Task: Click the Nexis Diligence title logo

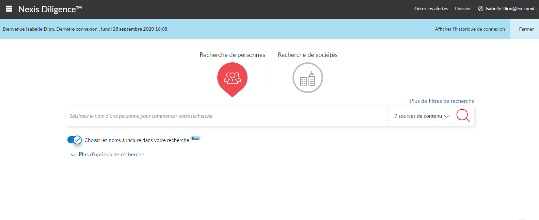Action: coord(50,9)
